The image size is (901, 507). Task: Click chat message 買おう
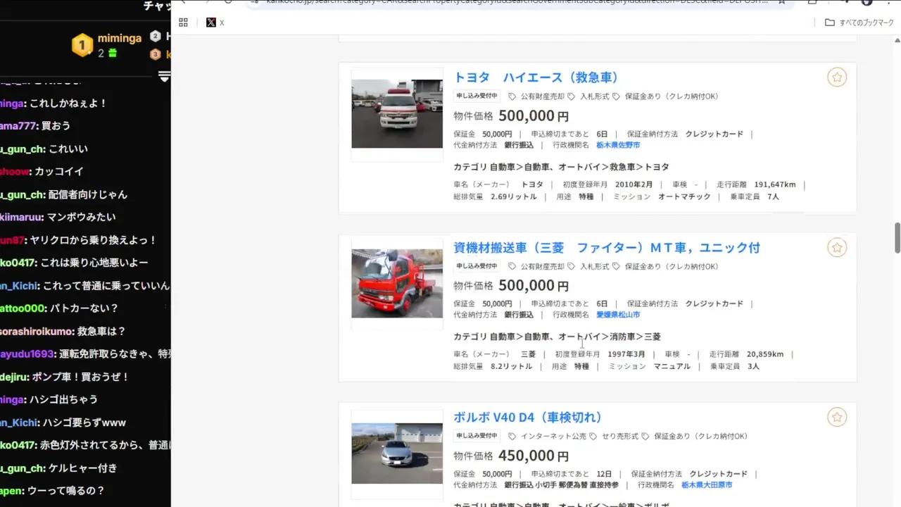pyautogui.click(x=55, y=126)
